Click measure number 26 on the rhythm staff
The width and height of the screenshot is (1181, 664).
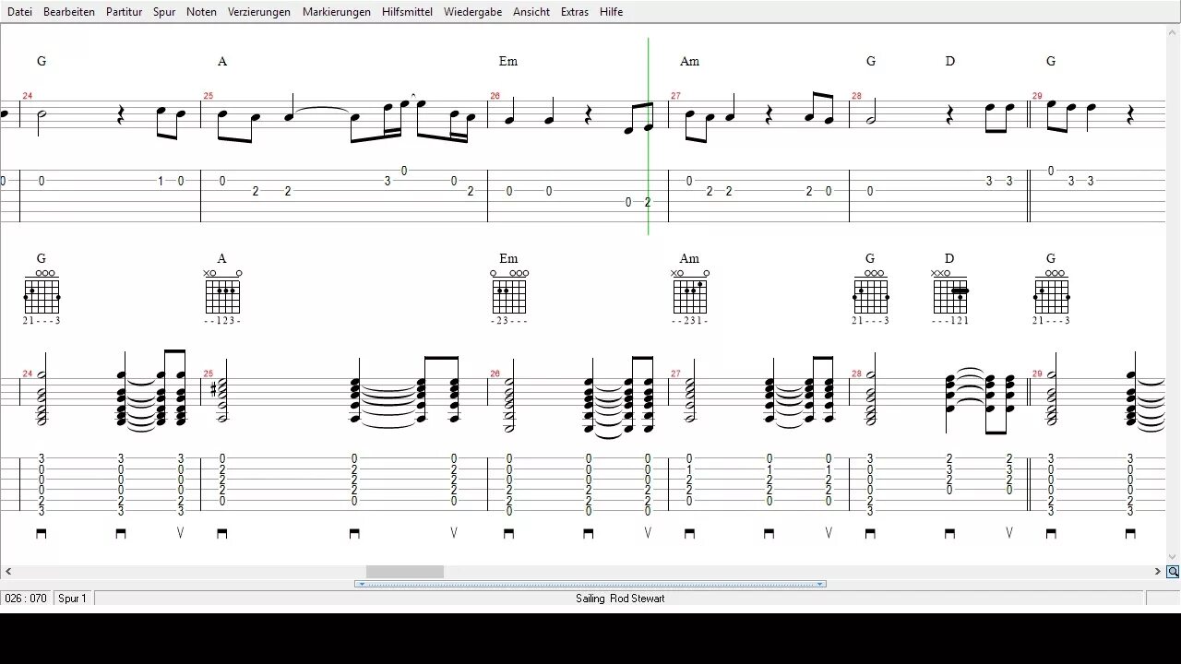click(x=495, y=373)
